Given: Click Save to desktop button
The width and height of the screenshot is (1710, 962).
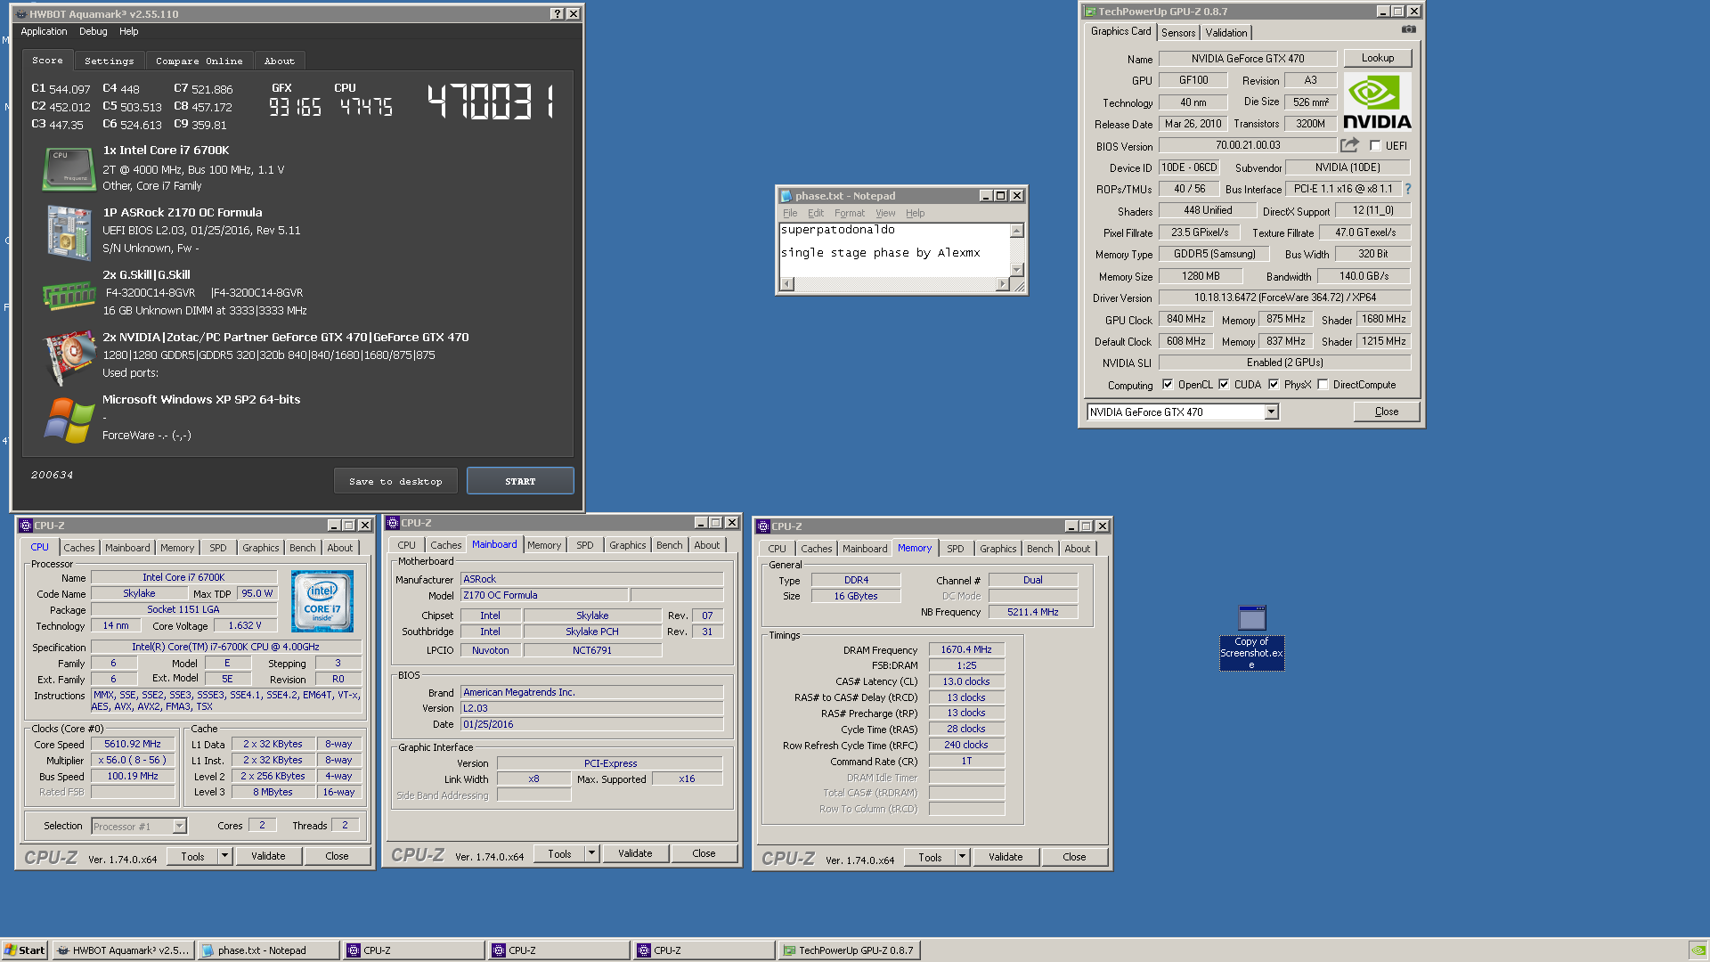Looking at the screenshot, I should (x=395, y=481).
